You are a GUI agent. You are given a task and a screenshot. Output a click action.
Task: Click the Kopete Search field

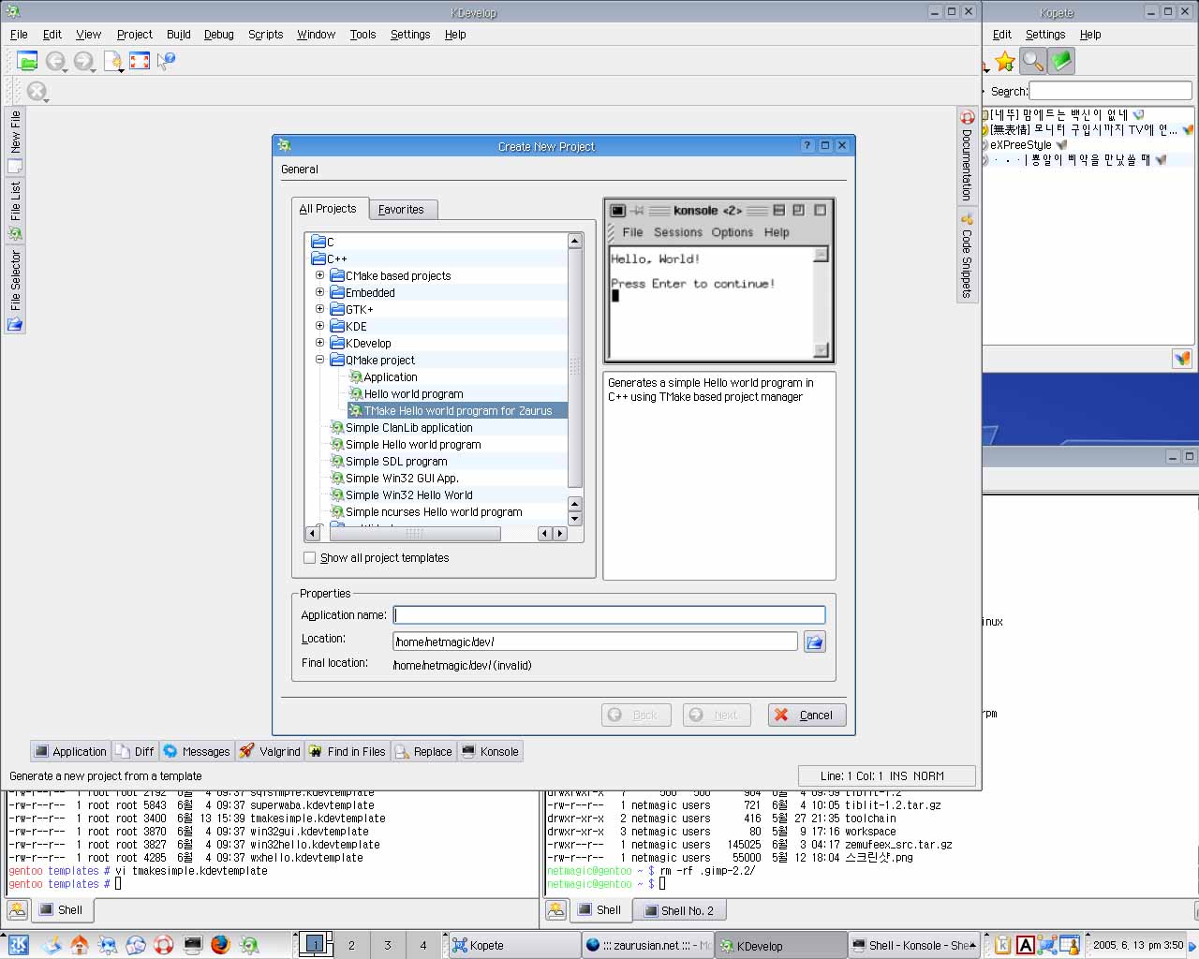click(1110, 91)
